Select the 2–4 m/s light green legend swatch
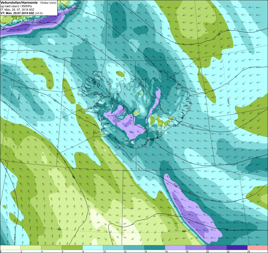268x253 pixels. 31,248
